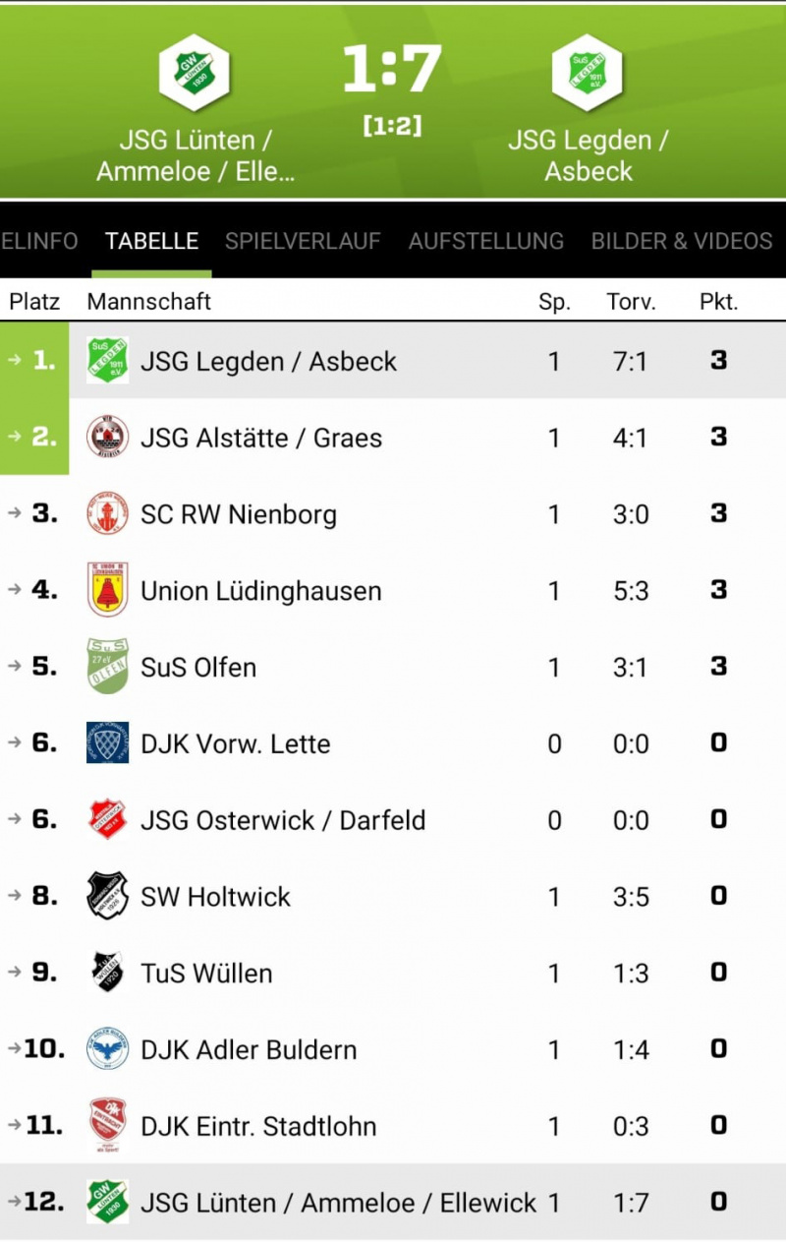Click the SuS Olfen green badge icon
Screen dimensions: 786x1242
point(107,666)
